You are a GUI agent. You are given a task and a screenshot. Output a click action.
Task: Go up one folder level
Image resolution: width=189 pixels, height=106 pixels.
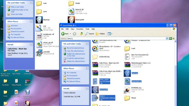coord(82,34)
